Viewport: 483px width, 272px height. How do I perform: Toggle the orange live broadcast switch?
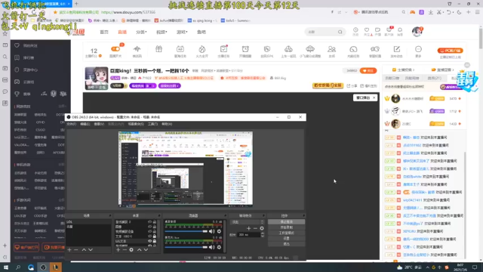pos(115,49)
